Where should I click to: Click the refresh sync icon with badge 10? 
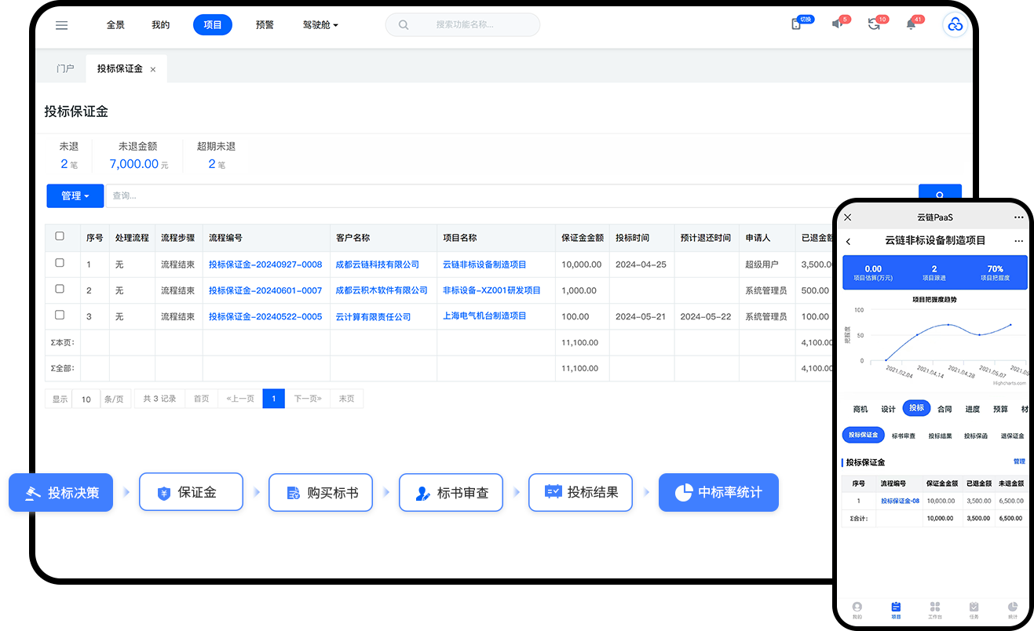874,24
